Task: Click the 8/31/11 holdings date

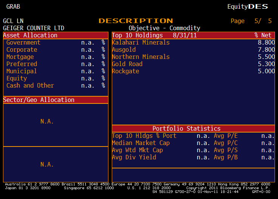Action: point(185,35)
